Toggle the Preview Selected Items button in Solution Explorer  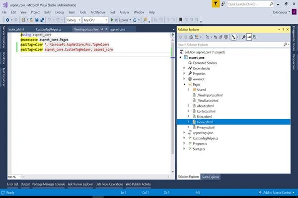point(249,37)
